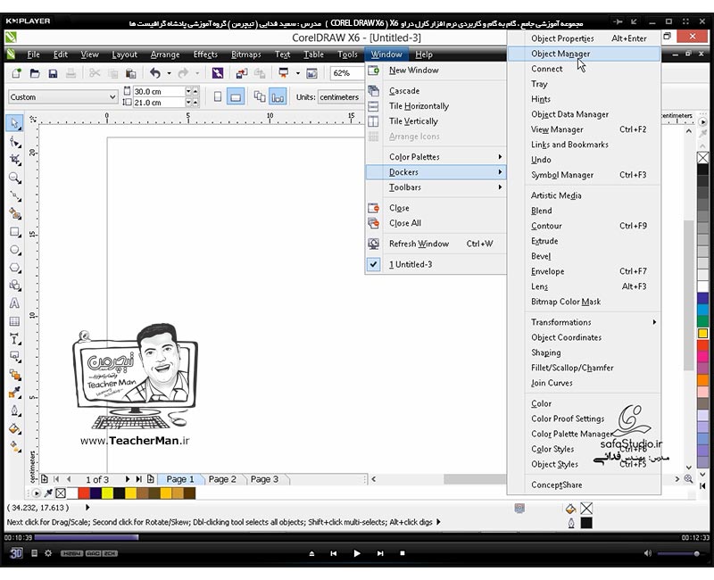
Task: Select the Pick tool in toolbox
Action: 14,123
